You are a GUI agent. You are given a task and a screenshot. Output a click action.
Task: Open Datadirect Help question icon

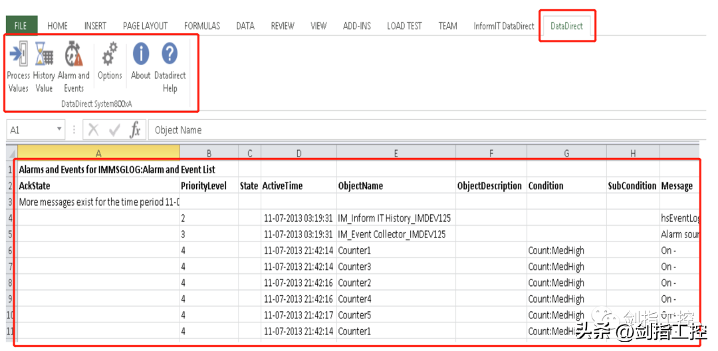pos(170,67)
